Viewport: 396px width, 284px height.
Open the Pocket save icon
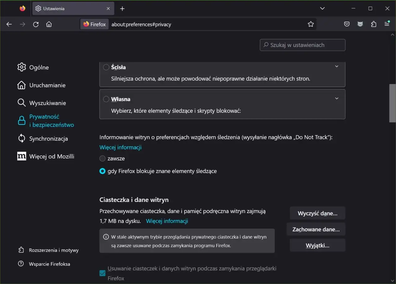coord(347,24)
